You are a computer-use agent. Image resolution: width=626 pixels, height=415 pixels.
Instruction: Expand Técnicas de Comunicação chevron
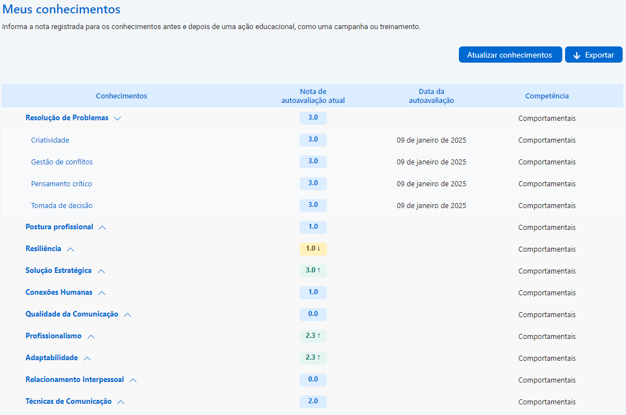coord(121,402)
